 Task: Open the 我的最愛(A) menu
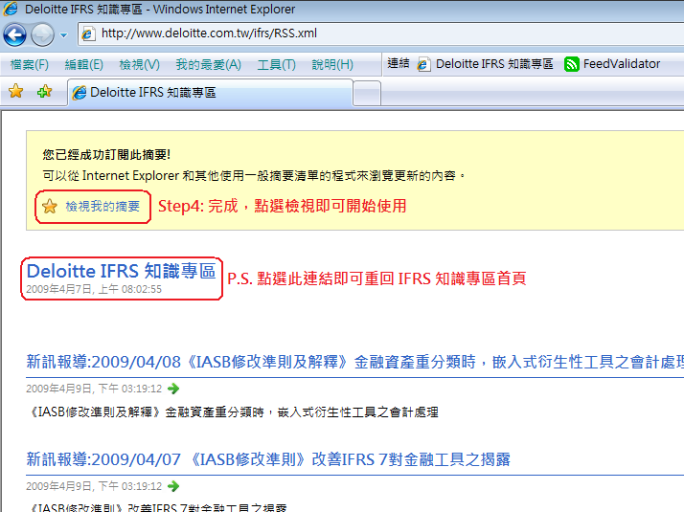(x=208, y=64)
